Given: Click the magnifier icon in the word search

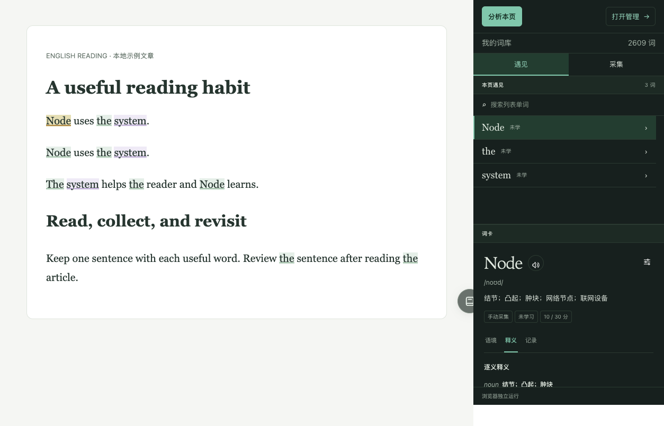Looking at the screenshot, I should pyautogui.click(x=484, y=105).
